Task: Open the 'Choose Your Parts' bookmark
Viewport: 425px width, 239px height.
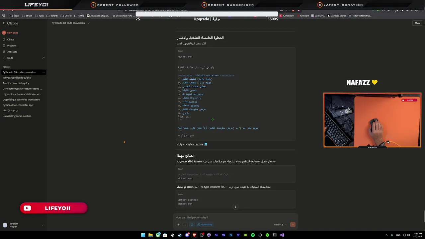Action: [124, 16]
